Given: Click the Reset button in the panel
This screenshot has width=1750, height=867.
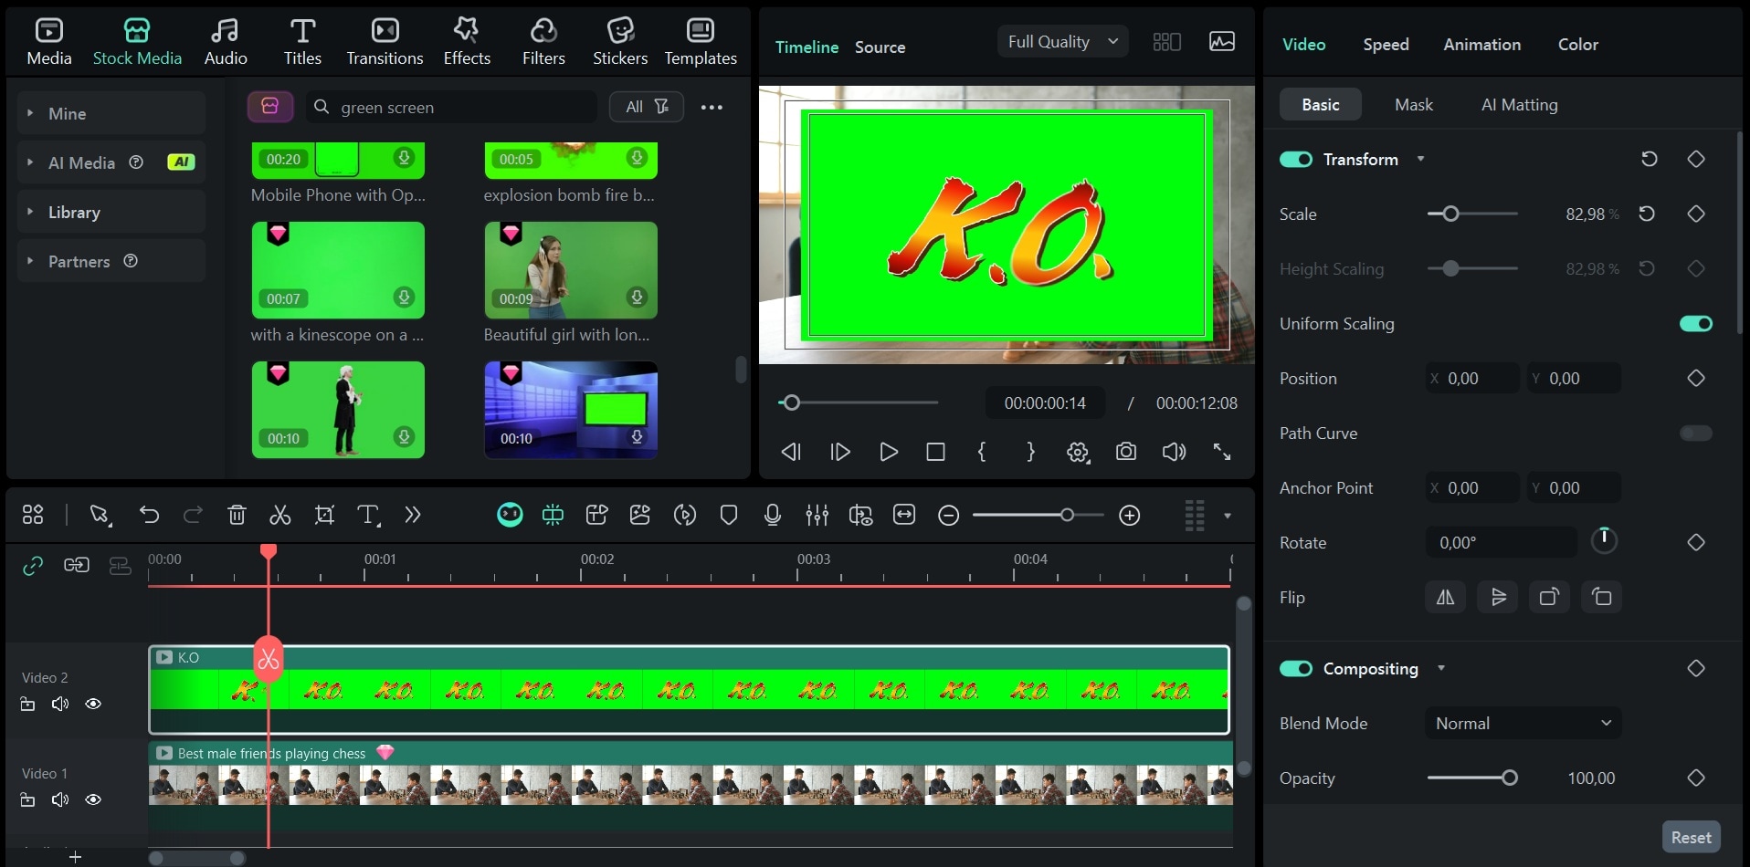Looking at the screenshot, I should 1690,836.
